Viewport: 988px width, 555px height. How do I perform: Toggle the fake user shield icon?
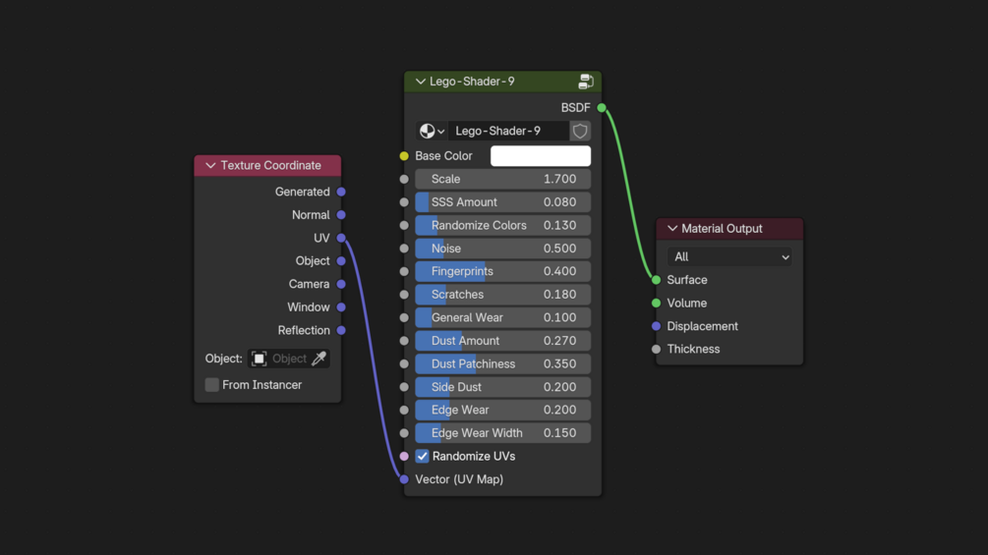pyautogui.click(x=580, y=131)
